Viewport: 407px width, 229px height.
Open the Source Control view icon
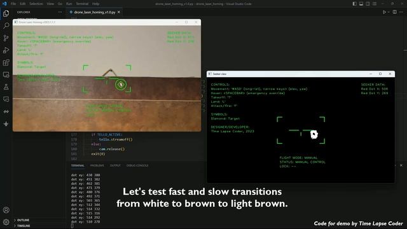(6, 38)
